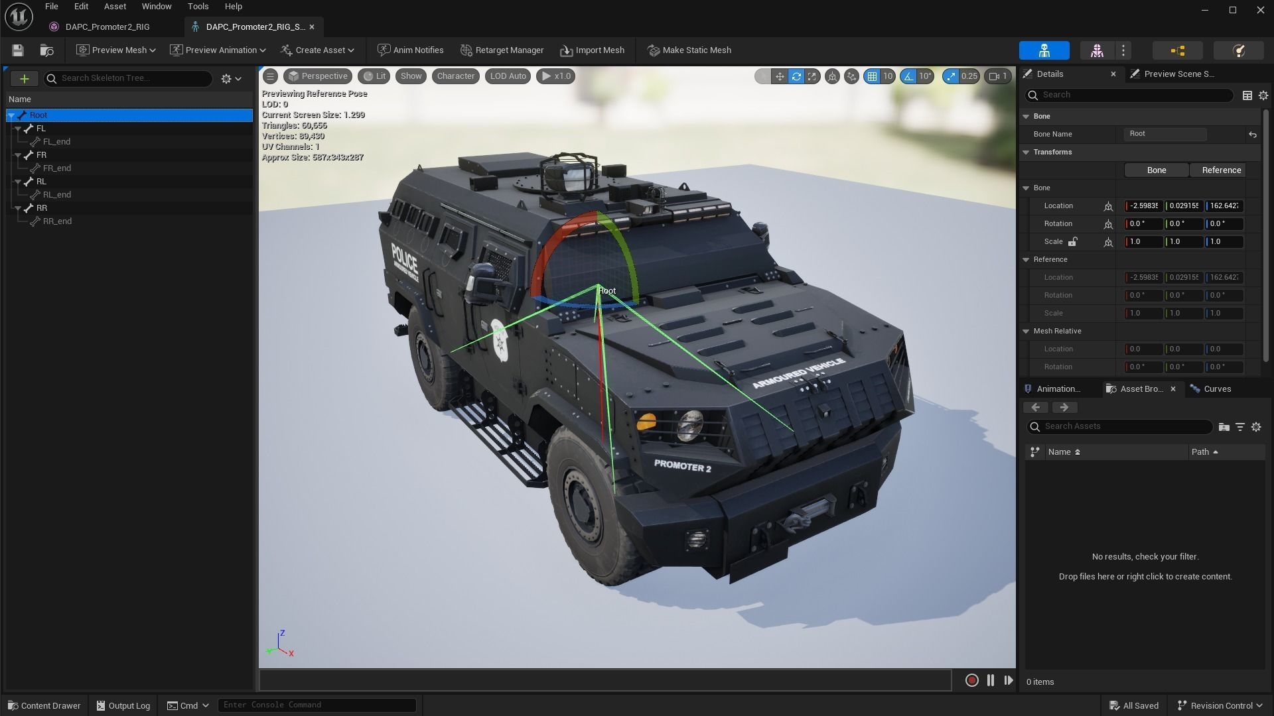
Task: Open mesh mode extra options dots
Action: (x=1123, y=50)
